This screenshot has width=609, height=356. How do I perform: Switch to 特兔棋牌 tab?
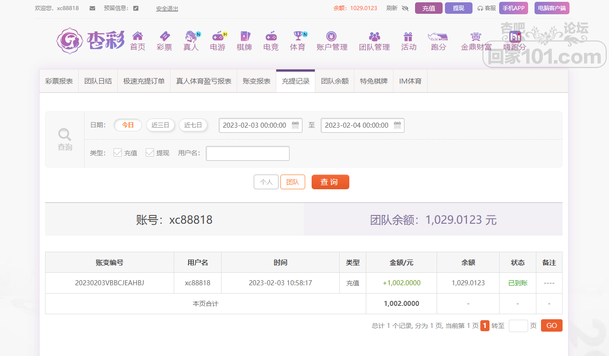pyautogui.click(x=374, y=81)
